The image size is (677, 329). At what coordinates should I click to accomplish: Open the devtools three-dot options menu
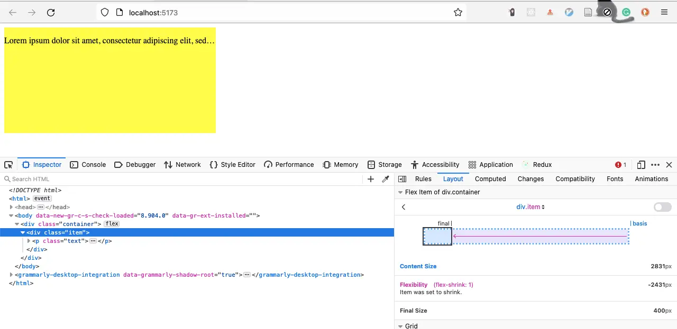tap(655, 165)
